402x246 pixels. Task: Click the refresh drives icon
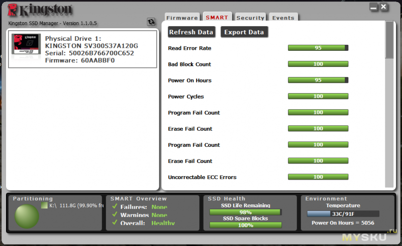[x=151, y=22]
